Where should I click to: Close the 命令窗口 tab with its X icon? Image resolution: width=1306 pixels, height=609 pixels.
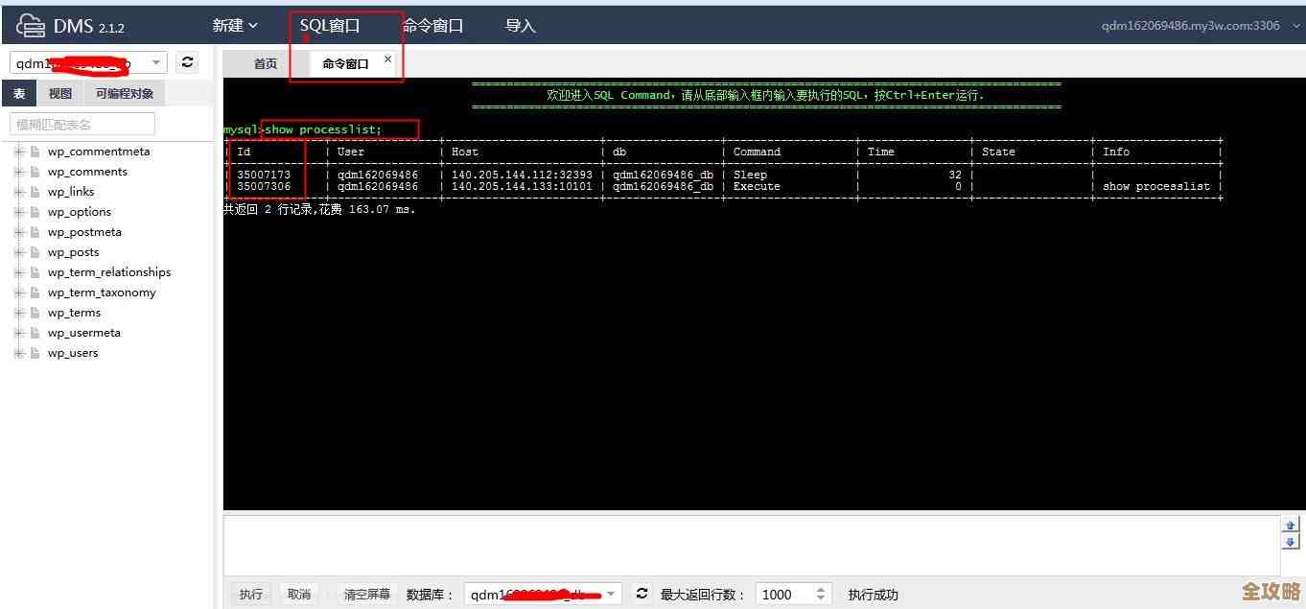(387, 58)
